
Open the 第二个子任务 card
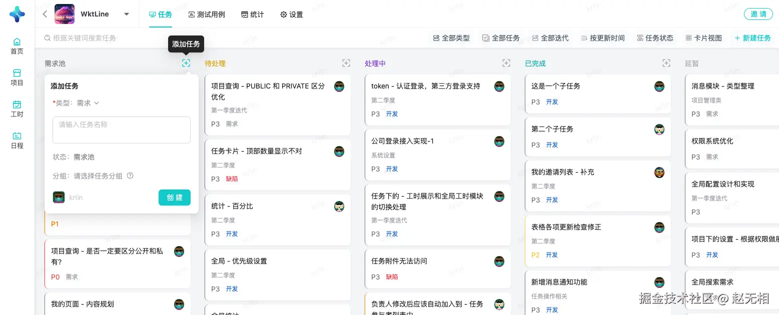(x=598, y=137)
